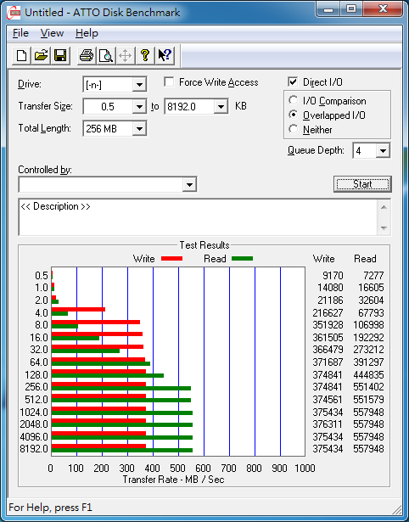Click the New document toolbar icon
The height and width of the screenshot is (522, 409).
(x=21, y=55)
